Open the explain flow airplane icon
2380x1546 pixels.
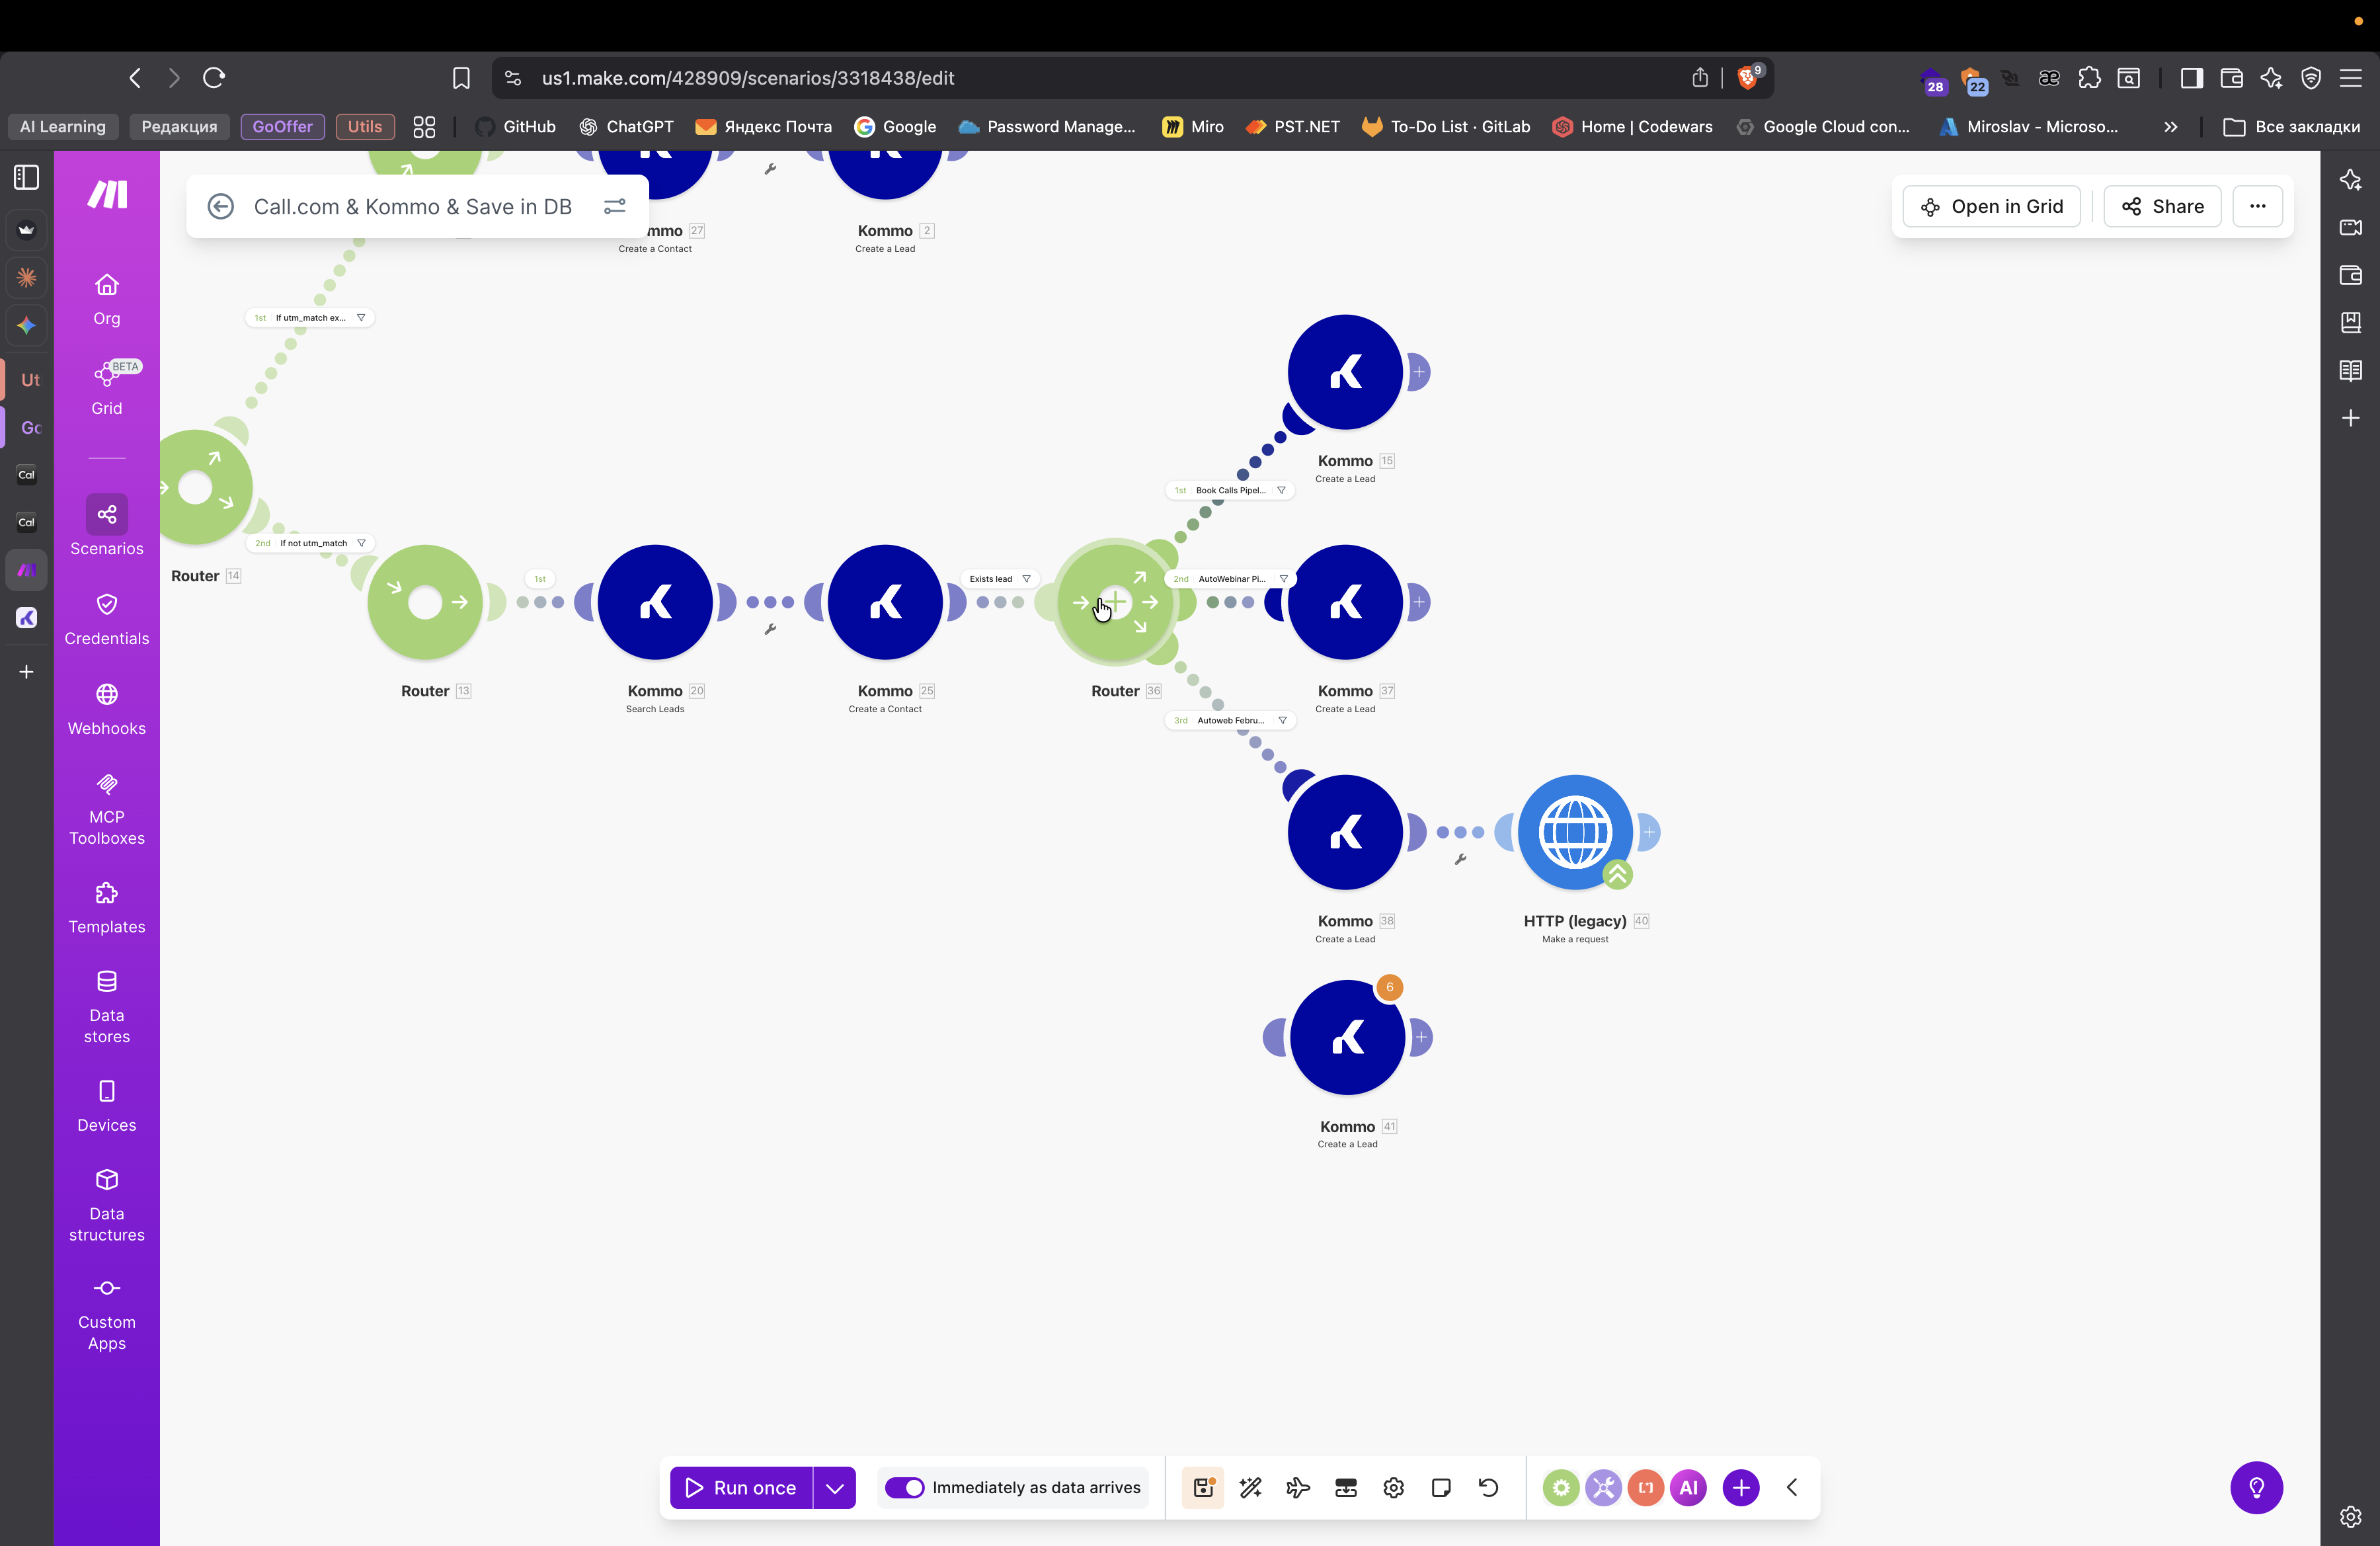click(1298, 1488)
